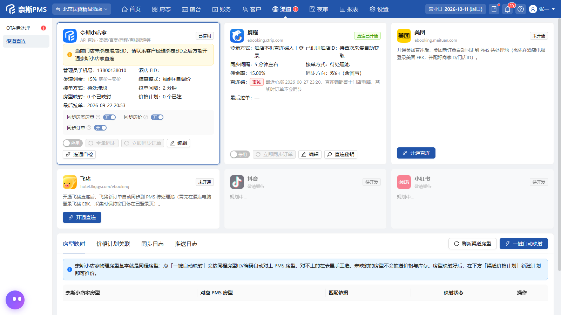Click the 抖音 logo icon
The width and height of the screenshot is (561, 315).
click(237, 182)
